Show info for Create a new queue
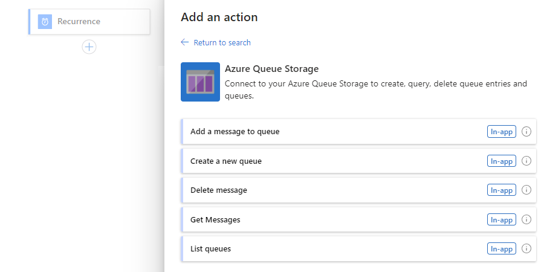Image resolution: width=544 pixels, height=272 pixels. click(x=526, y=161)
